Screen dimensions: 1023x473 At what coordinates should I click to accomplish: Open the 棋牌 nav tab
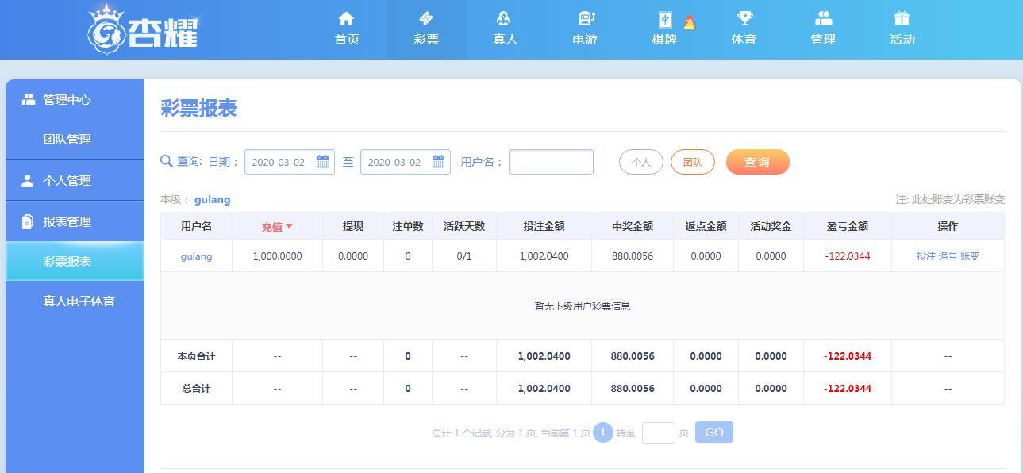click(664, 29)
